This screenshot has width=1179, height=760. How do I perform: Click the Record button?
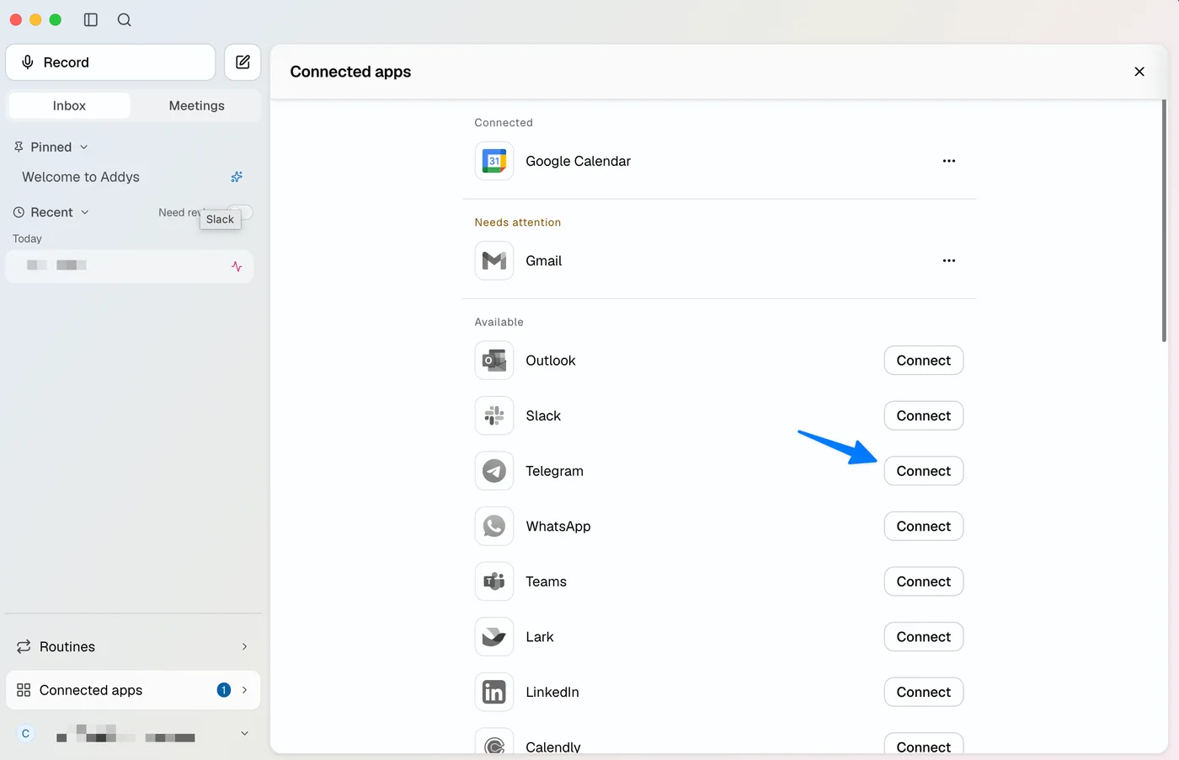(110, 62)
